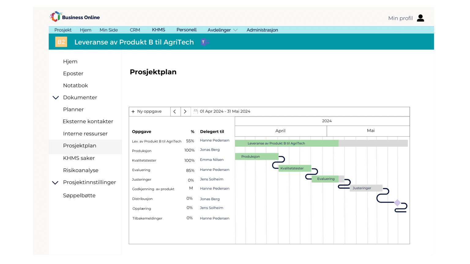This screenshot has width=470, height=264.
Task: Click the plus icon for Ny oppgave
Action: (133, 112)
